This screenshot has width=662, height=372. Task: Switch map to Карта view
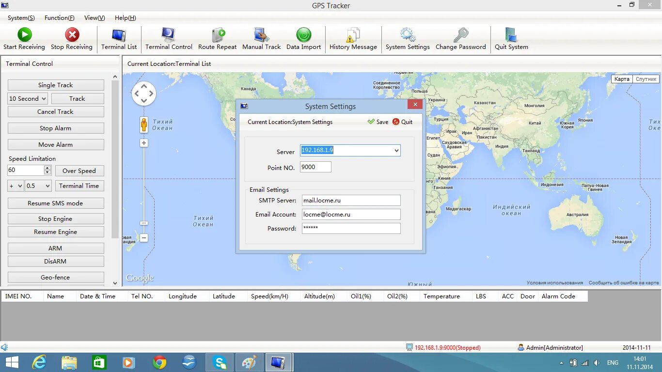click(x=621, y=79)
